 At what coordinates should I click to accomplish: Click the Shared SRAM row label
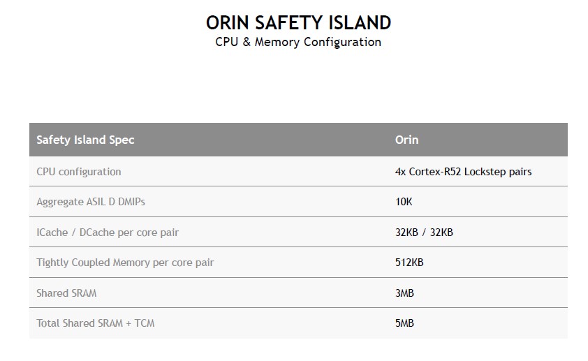66,293
